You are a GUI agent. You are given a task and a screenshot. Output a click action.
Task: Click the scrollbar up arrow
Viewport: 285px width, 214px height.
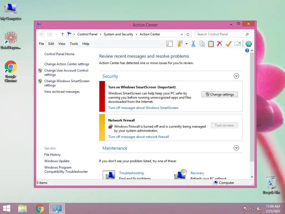tap(252, 50)
